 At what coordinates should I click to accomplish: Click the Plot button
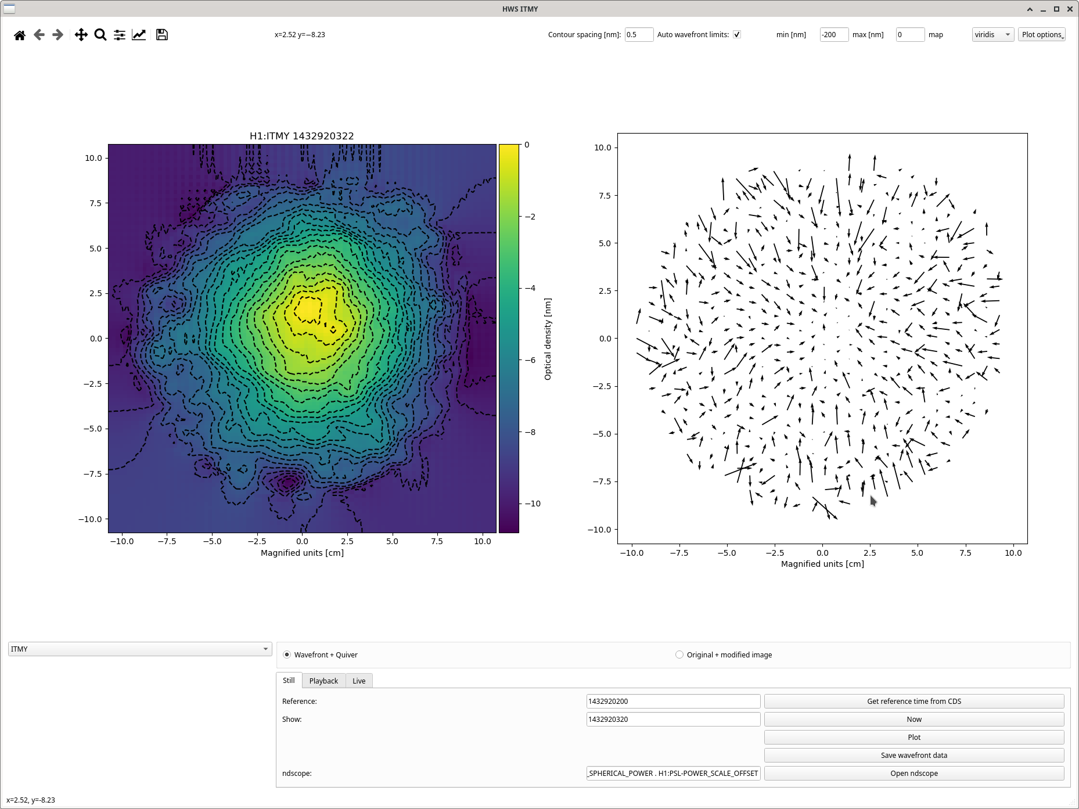click(x=914, y=737)
